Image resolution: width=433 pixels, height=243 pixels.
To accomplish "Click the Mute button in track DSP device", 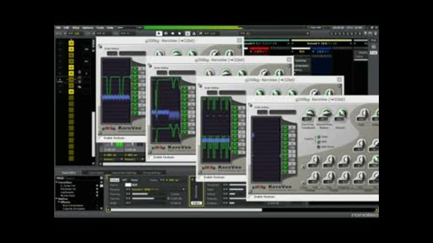I will pos(134,180).
